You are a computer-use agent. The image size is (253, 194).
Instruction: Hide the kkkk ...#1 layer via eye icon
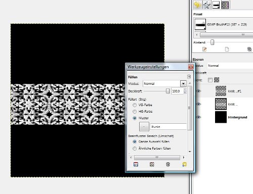click(x=198, y=91)
